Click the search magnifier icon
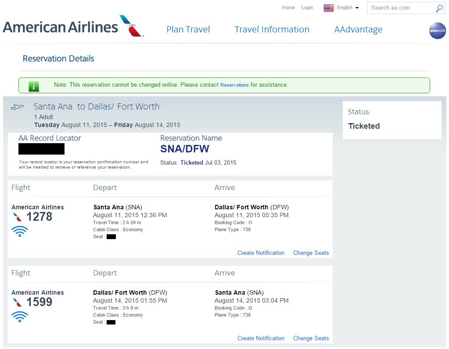The height and width of the screenshot is (349, 449). (439, 8)
